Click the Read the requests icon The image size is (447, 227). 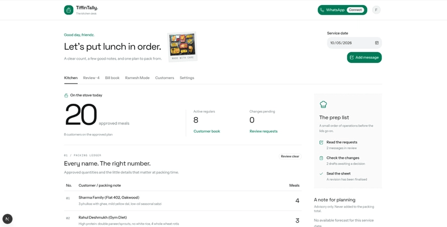tap(321, 142)
